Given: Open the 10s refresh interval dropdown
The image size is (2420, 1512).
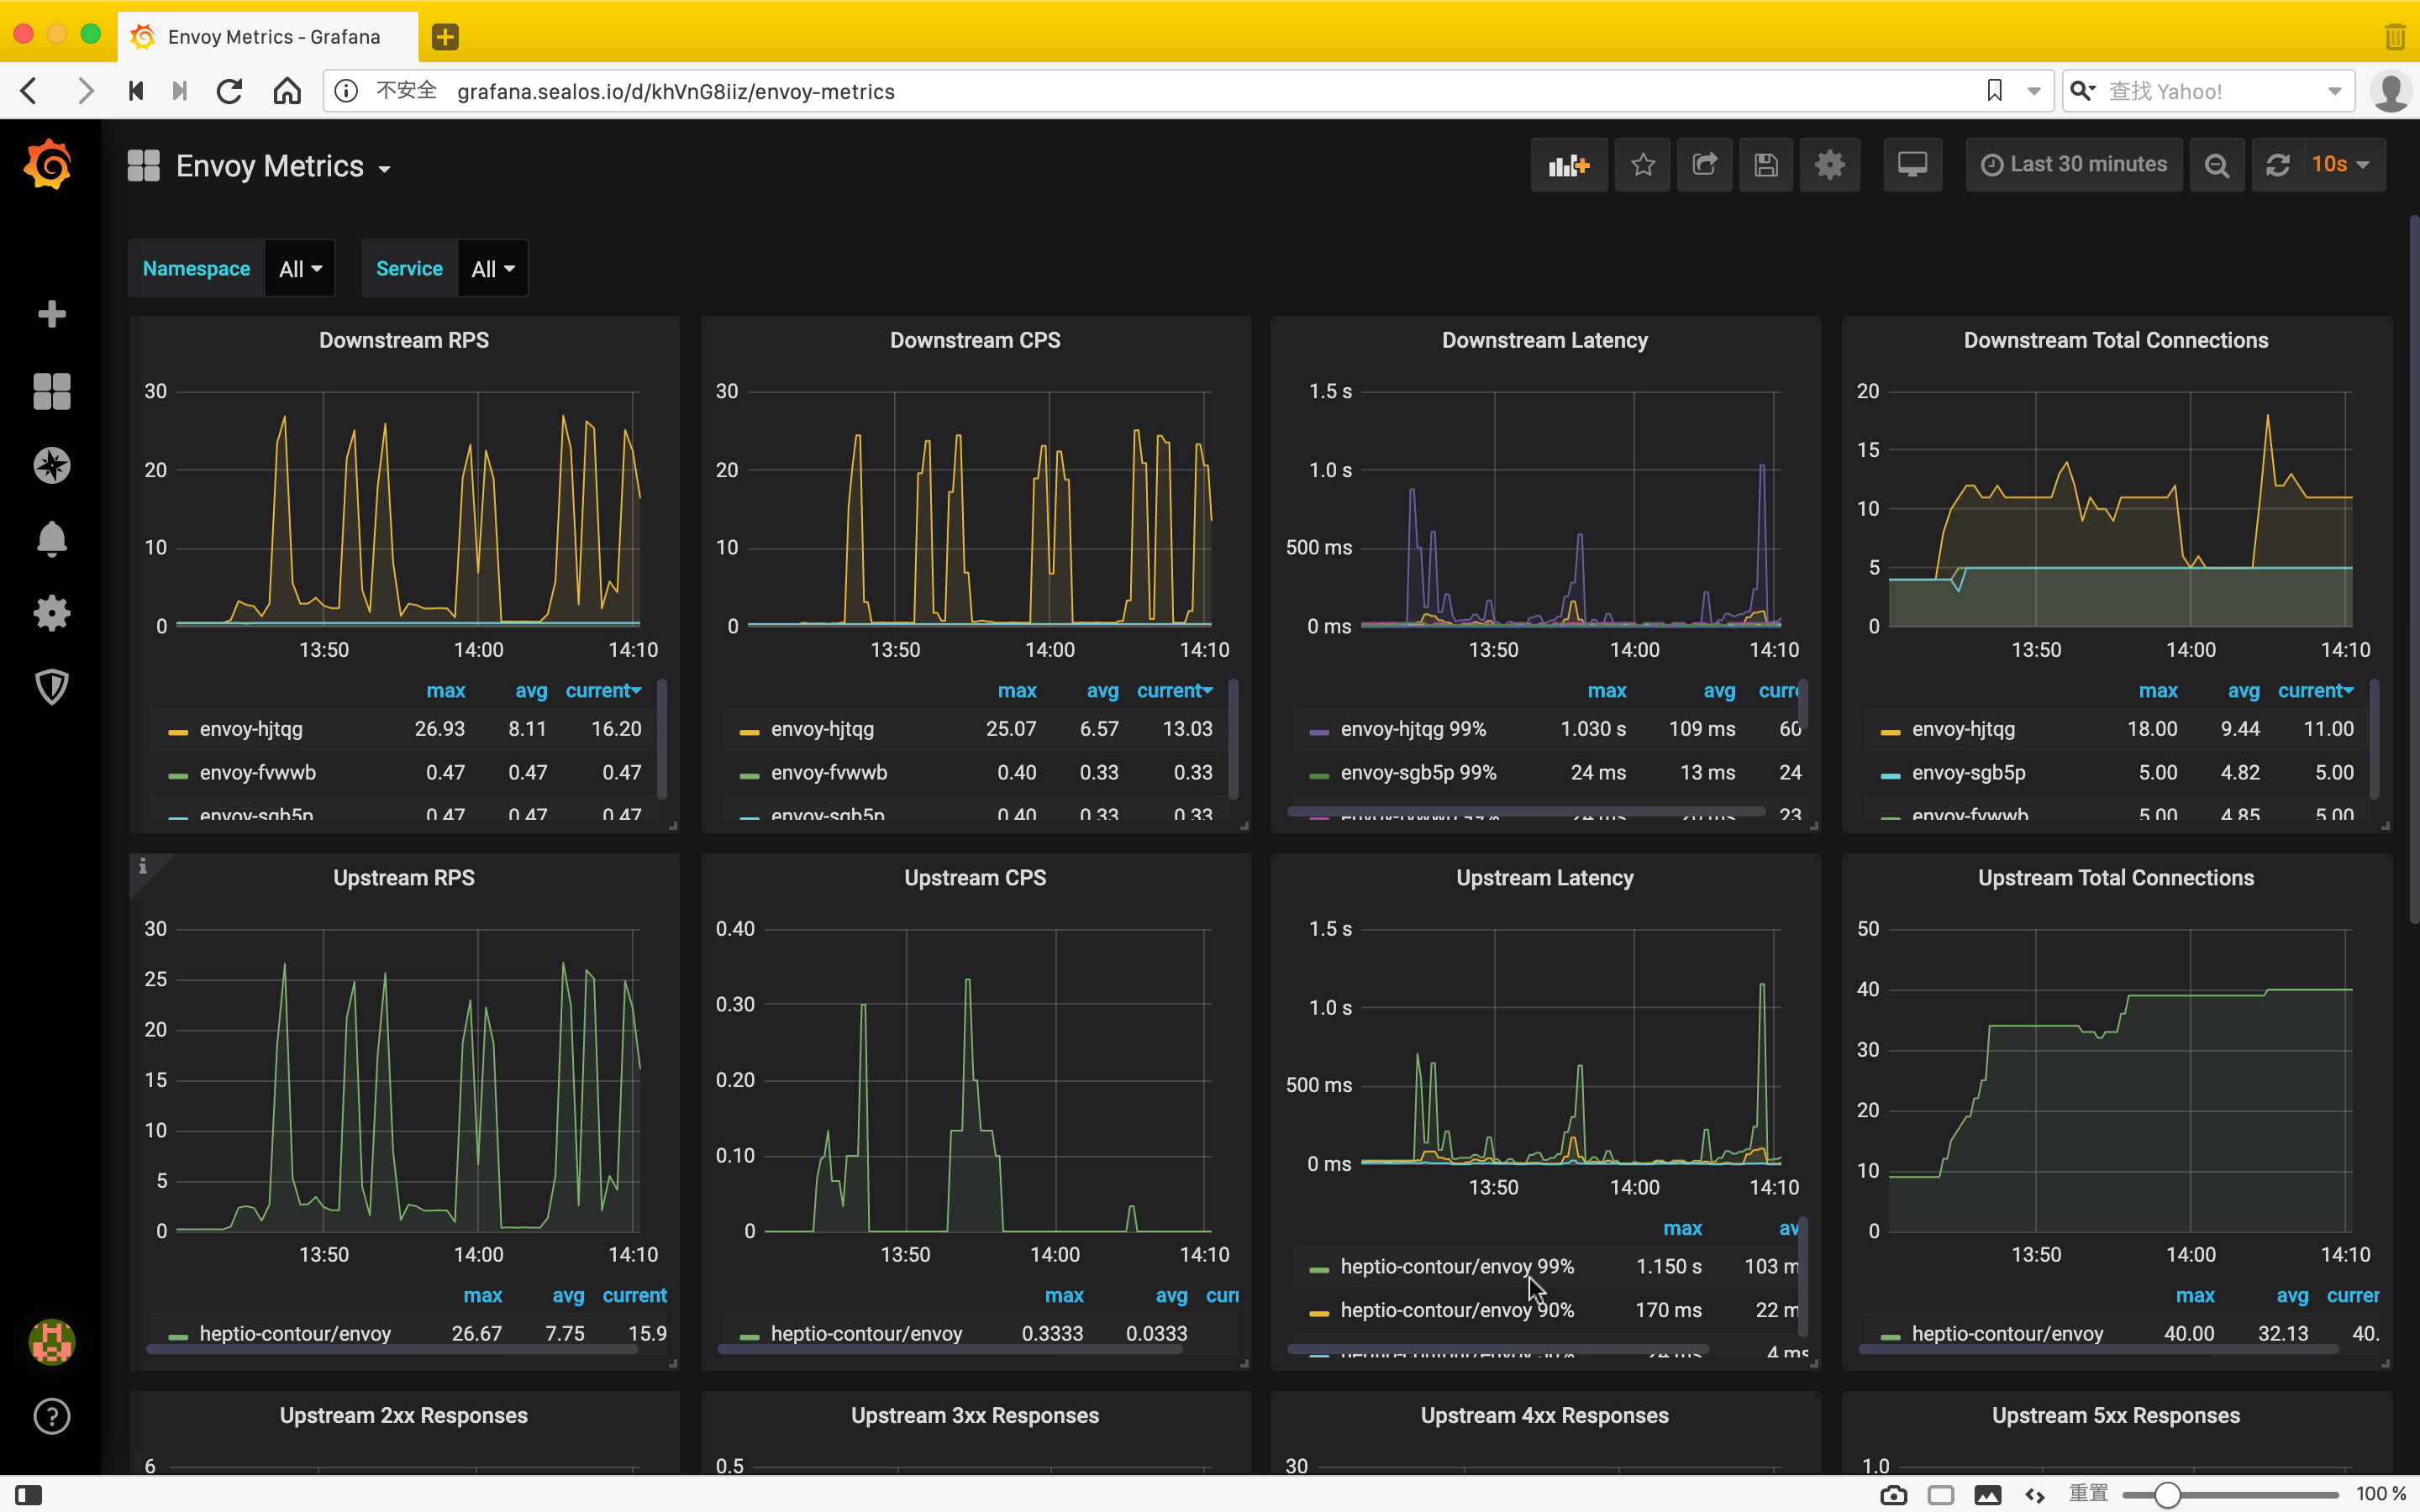Looking at the screenshot, I should click(x=2339, y=165).
